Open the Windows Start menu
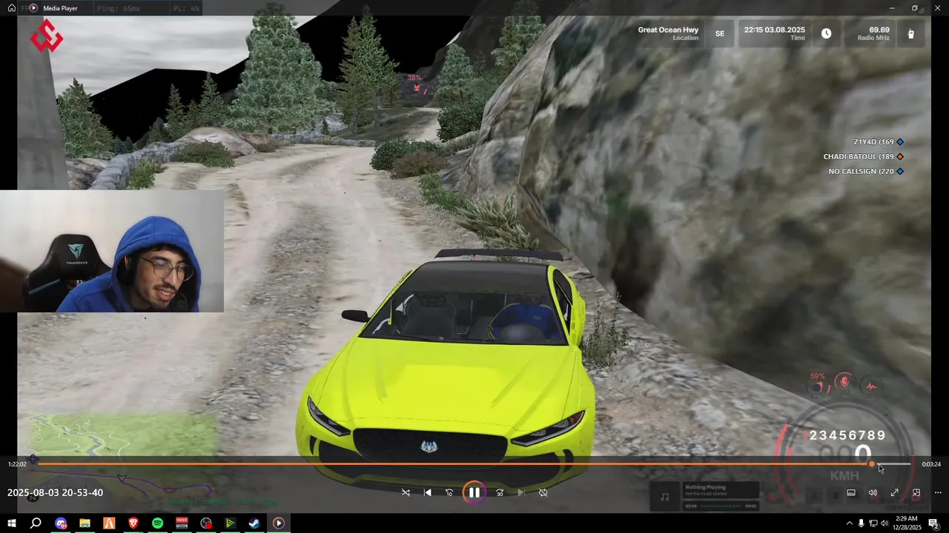Screen dimensions: 949x533 pos(12,523)
